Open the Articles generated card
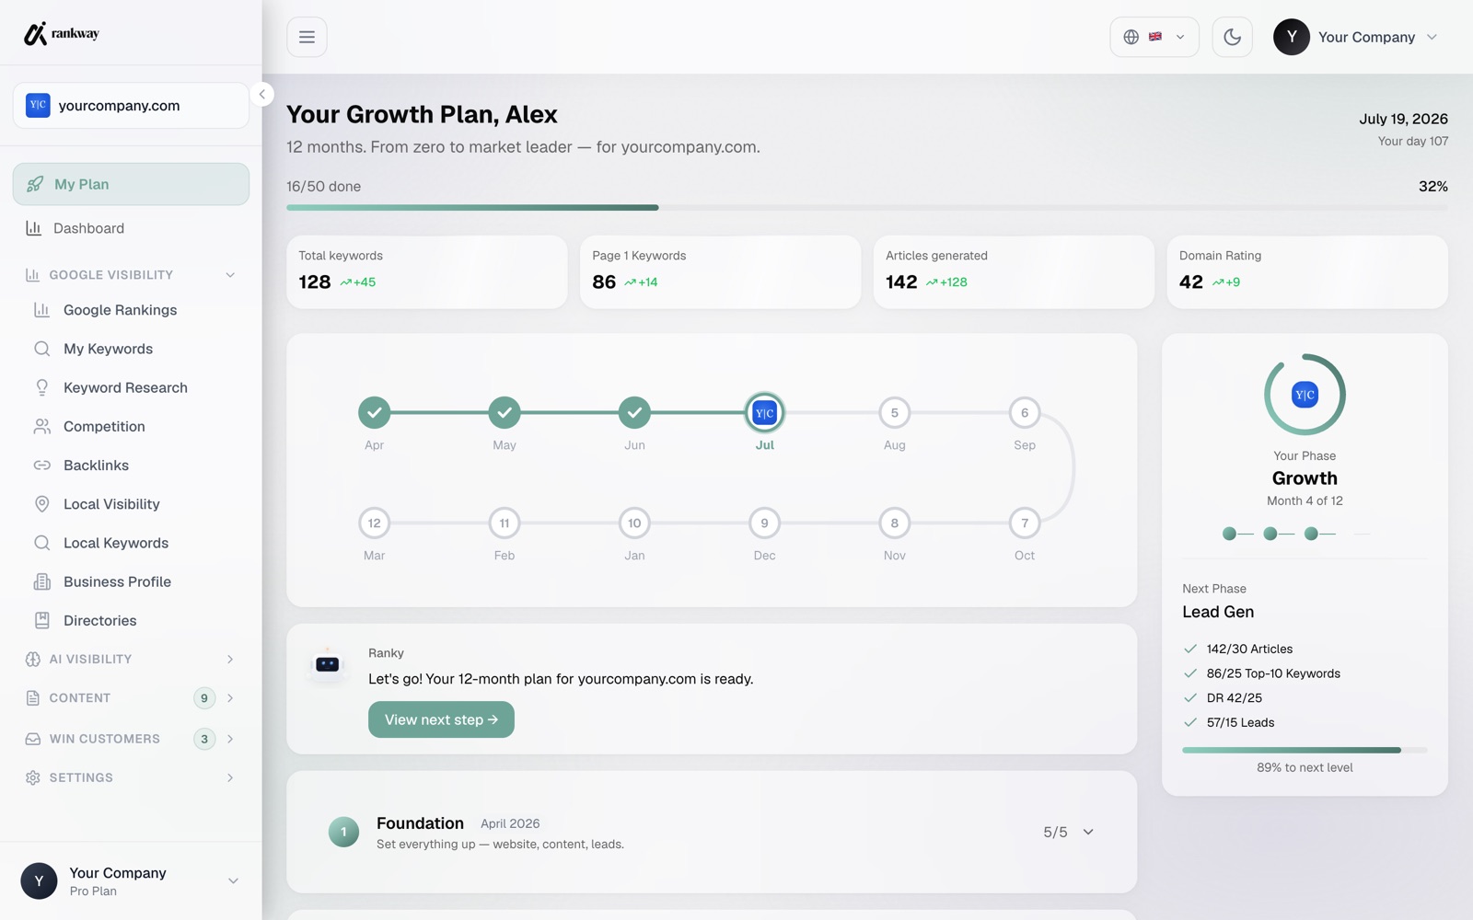Viewport: 1473px width, 920px height. (1014, 271)
